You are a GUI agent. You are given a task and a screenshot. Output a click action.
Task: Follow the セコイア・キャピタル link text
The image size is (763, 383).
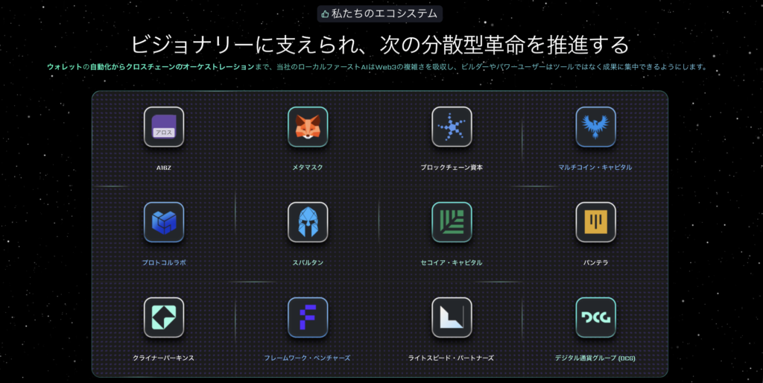coord(452,263)
